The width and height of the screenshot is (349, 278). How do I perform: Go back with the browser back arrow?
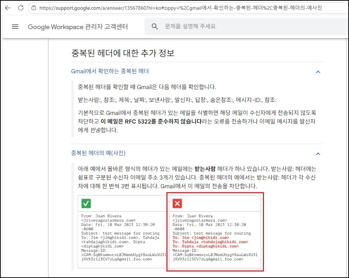(x=8, y=8)
